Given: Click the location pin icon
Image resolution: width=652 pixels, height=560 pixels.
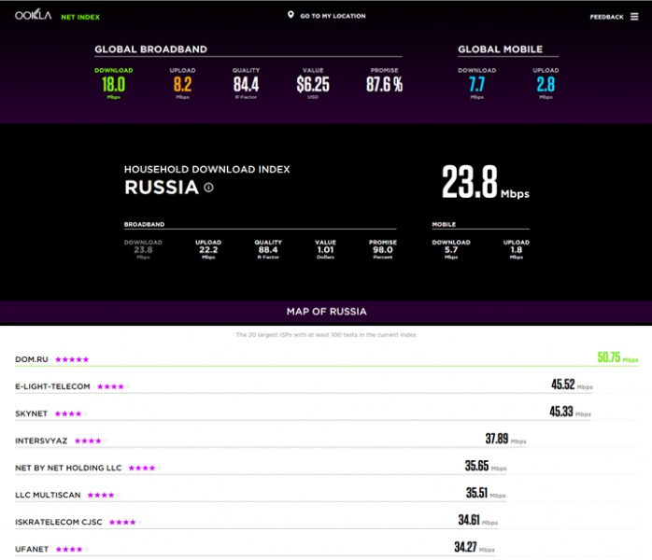Looking at the screenshot, I should (291, 16).
